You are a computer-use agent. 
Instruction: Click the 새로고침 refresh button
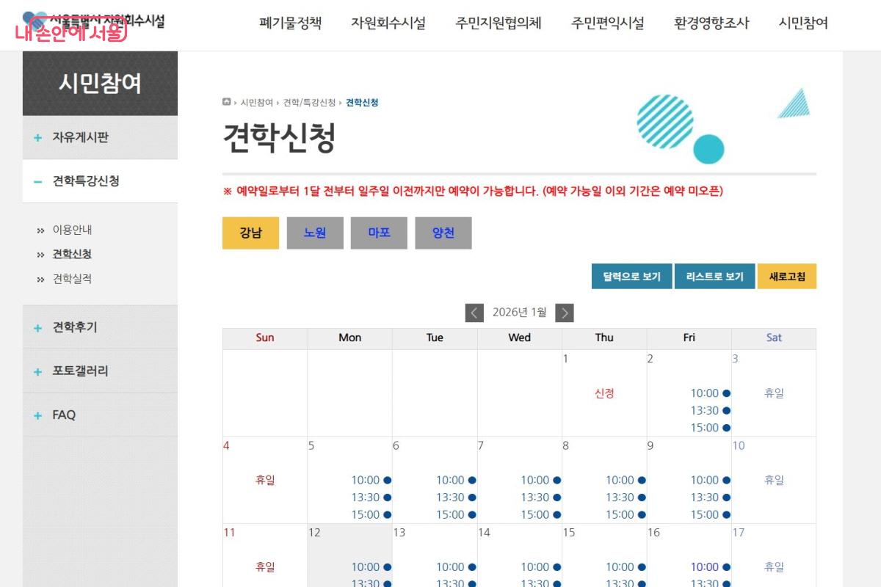point(787,276)
